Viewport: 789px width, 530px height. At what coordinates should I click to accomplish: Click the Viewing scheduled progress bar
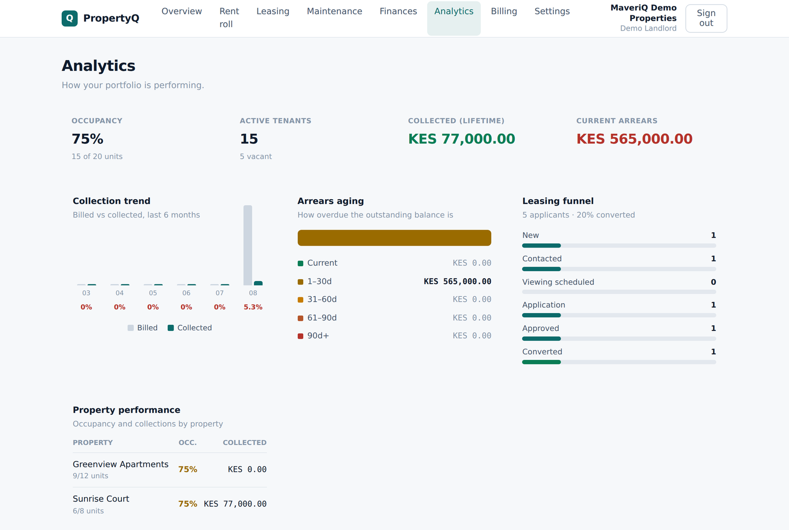point(619,292)
